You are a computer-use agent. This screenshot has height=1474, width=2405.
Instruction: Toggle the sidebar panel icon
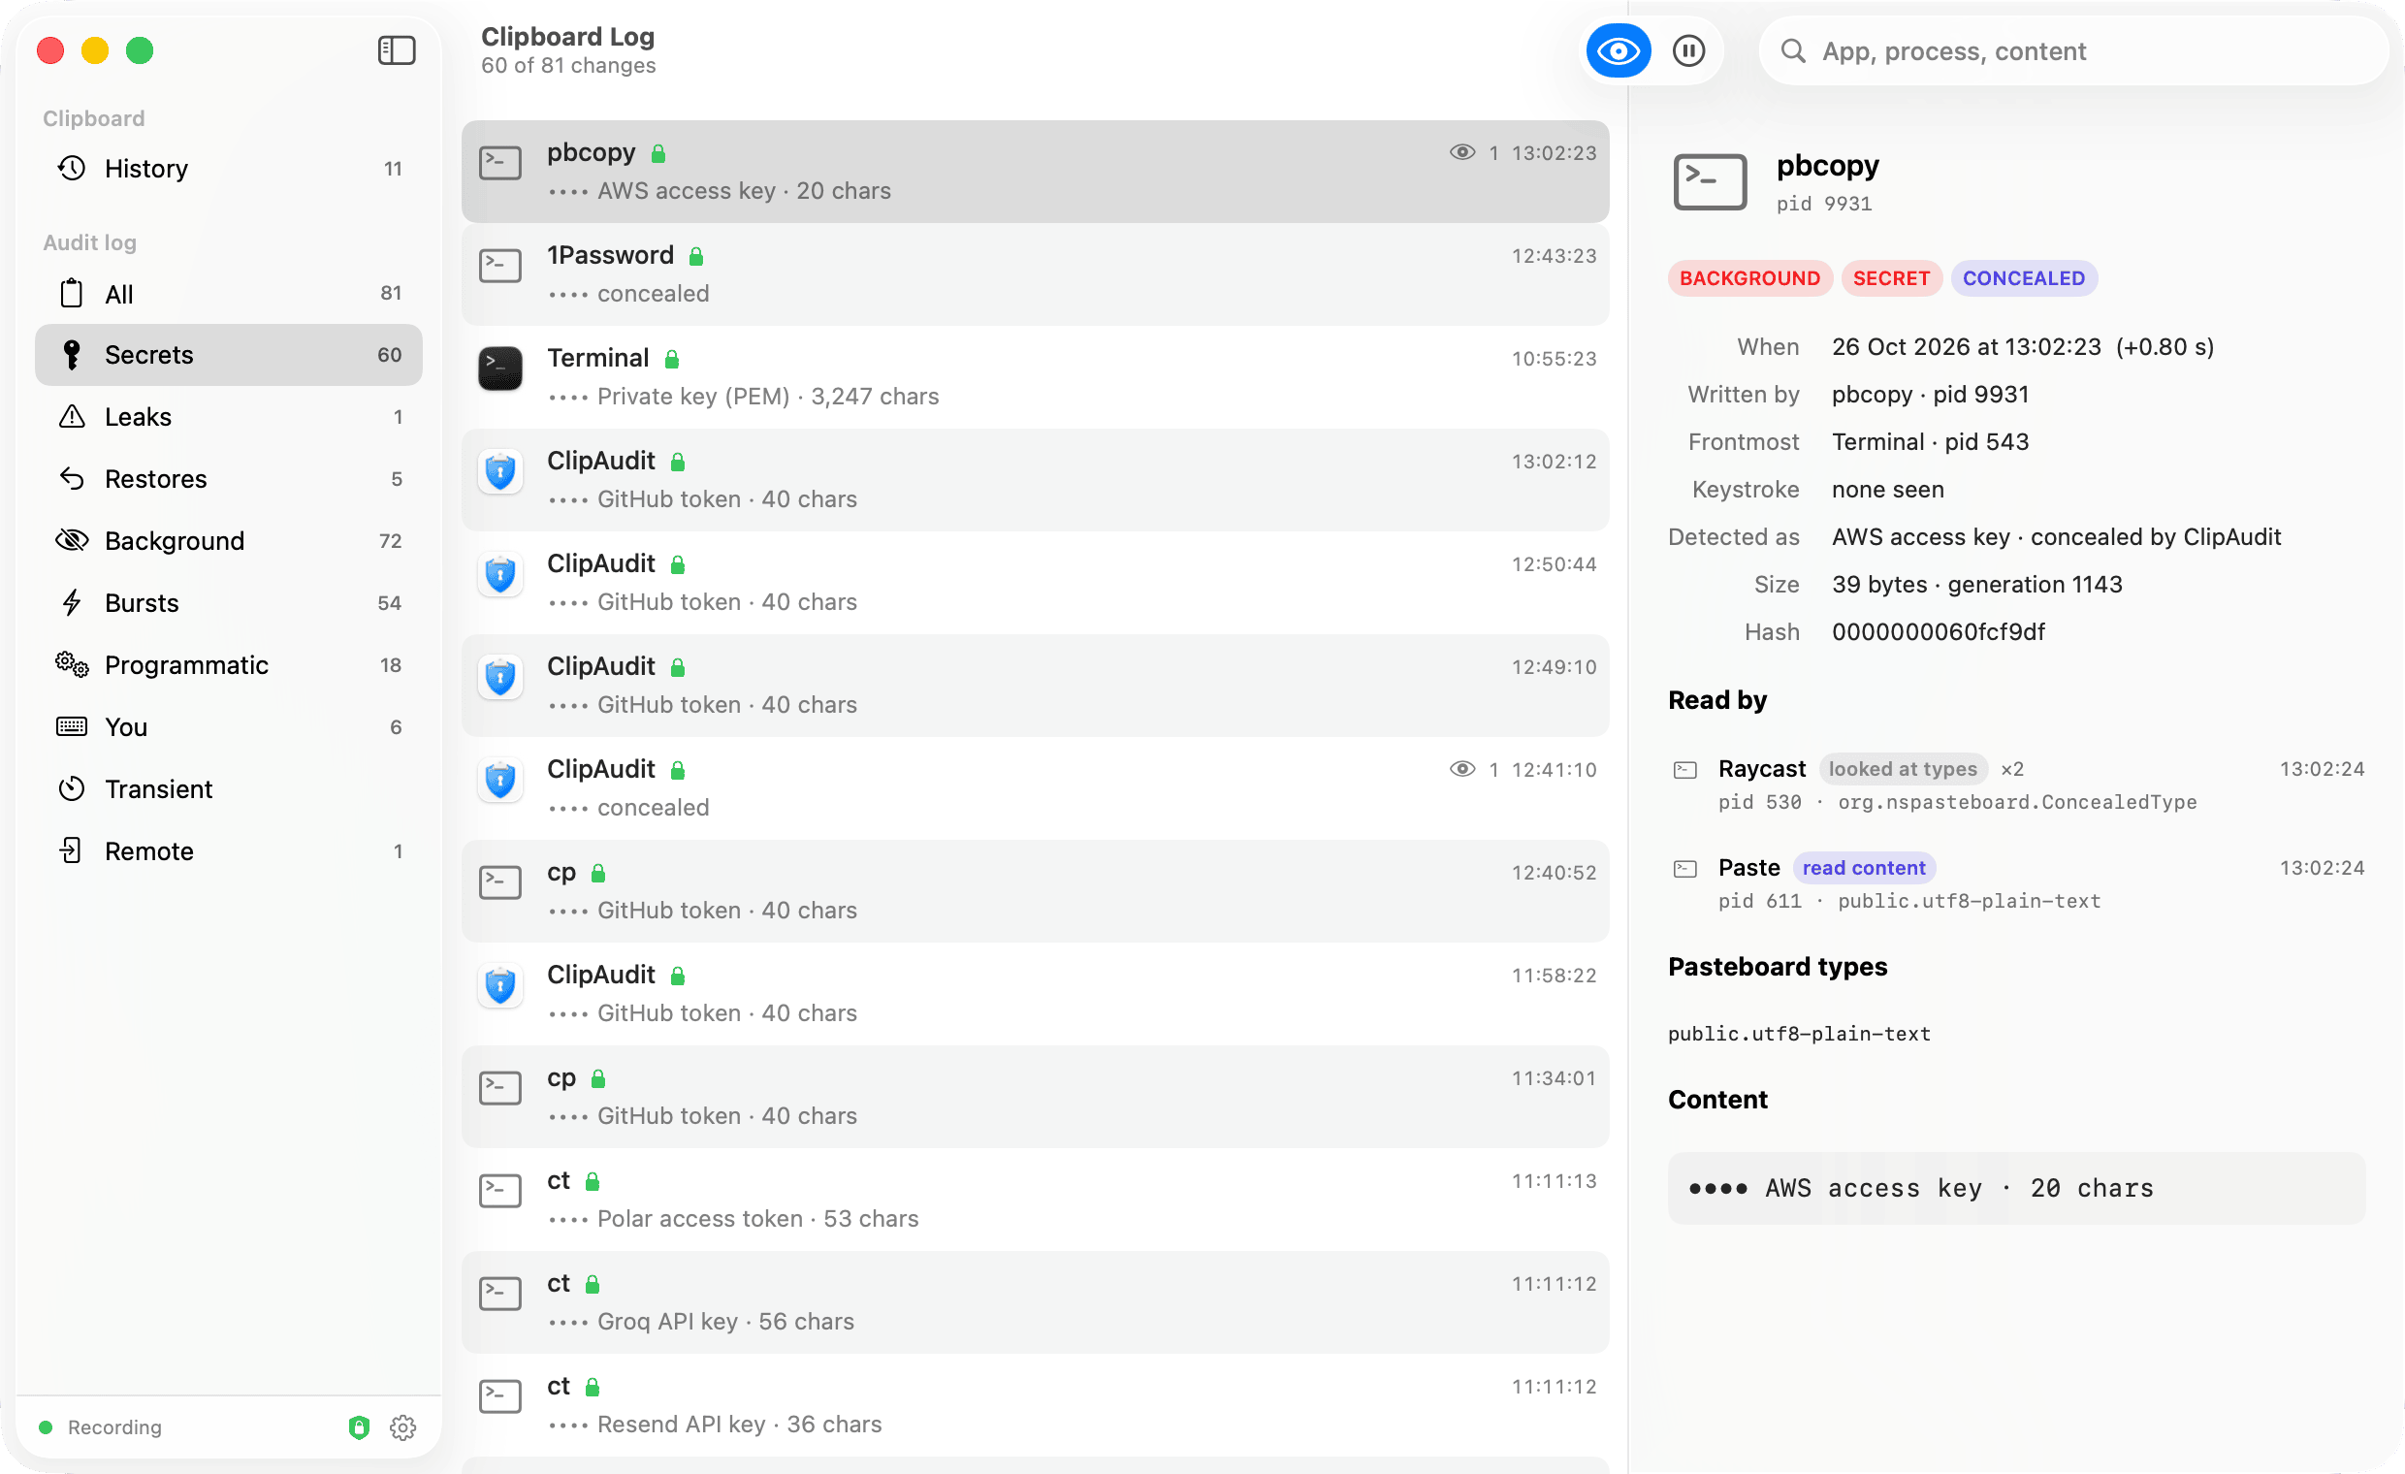point(397,50)
